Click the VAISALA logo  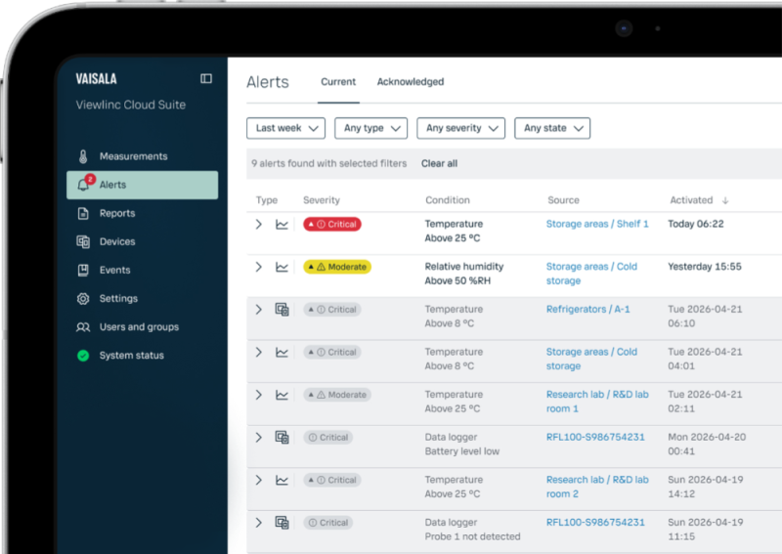(96, 79)
